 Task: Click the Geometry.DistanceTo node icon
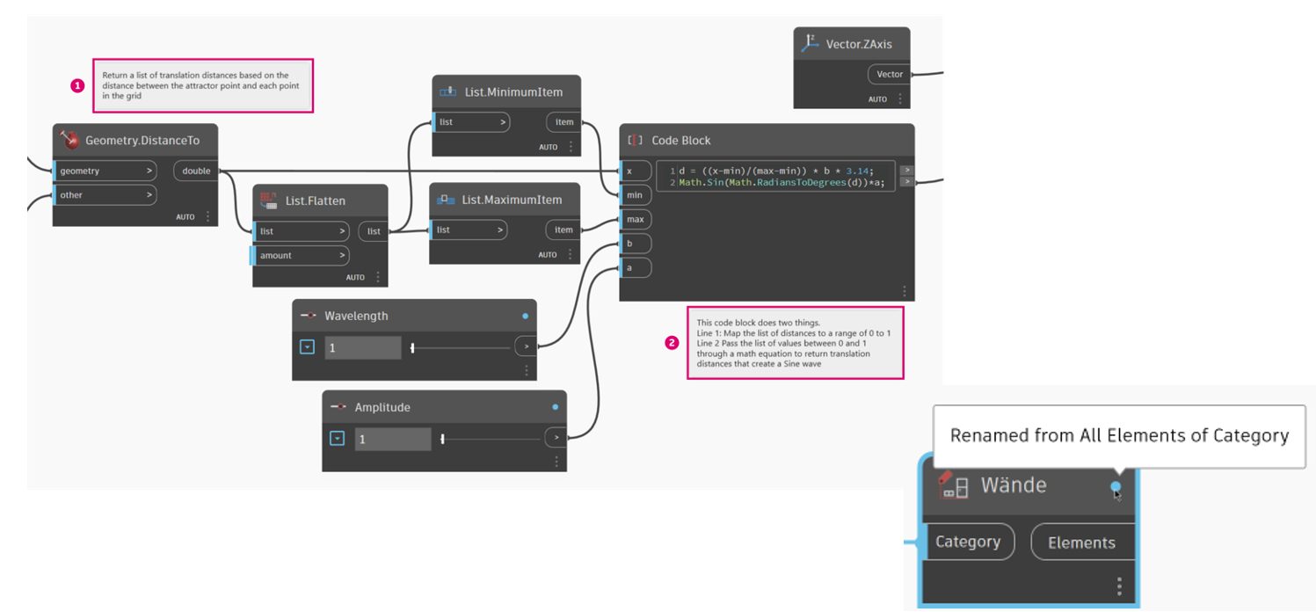coord(69,140)
